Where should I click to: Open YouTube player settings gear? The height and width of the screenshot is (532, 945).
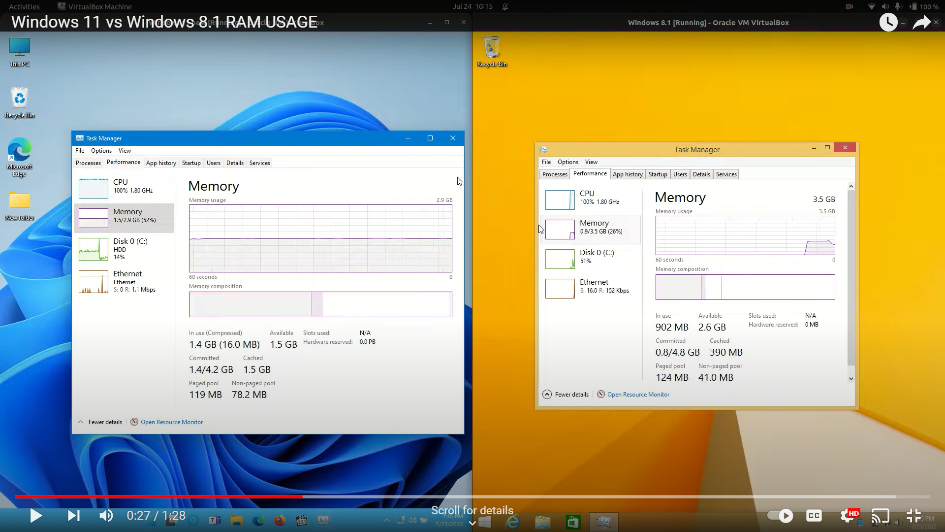[848, 516]
